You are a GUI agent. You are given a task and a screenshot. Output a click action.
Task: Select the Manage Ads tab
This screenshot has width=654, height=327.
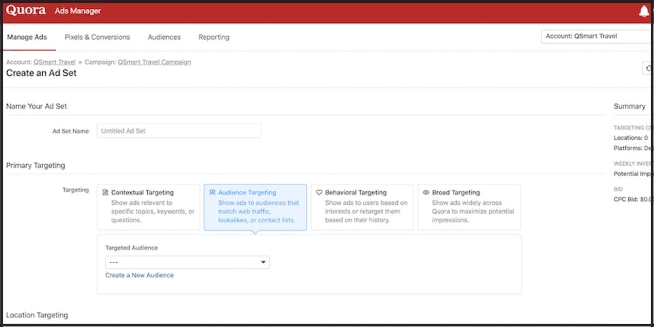(x=27, y=37)
